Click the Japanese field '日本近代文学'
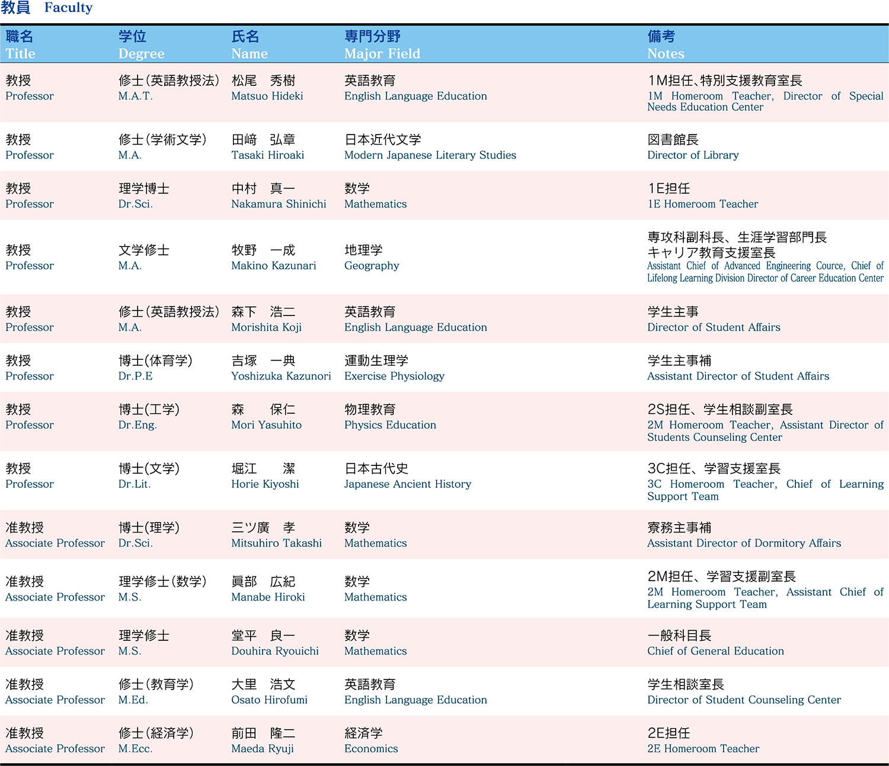This screenshot has width=889, height=766. click(x=383, y=140)
